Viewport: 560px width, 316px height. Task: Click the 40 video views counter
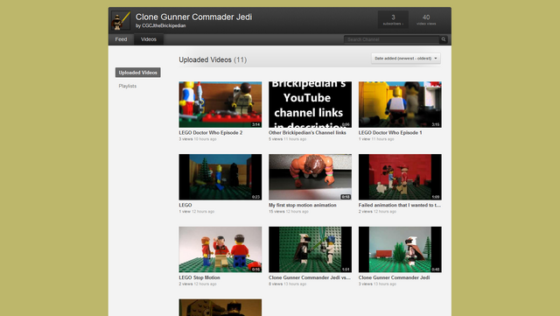pyautogui.click(x=426, y=19)
